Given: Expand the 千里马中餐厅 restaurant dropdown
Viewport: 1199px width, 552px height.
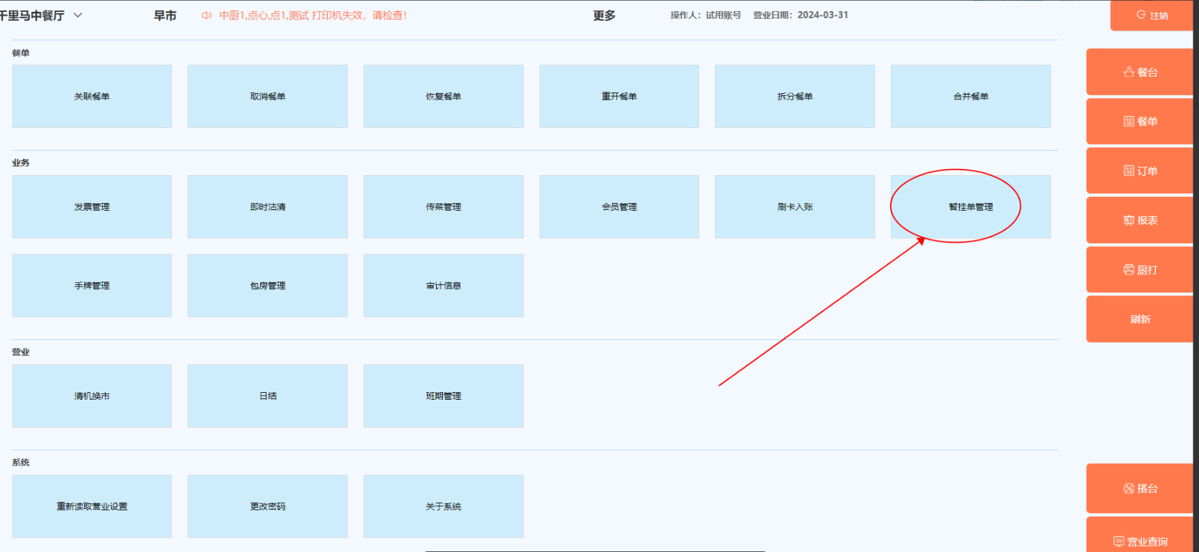Looking at the screenshot, I should (x=78, y=15).
